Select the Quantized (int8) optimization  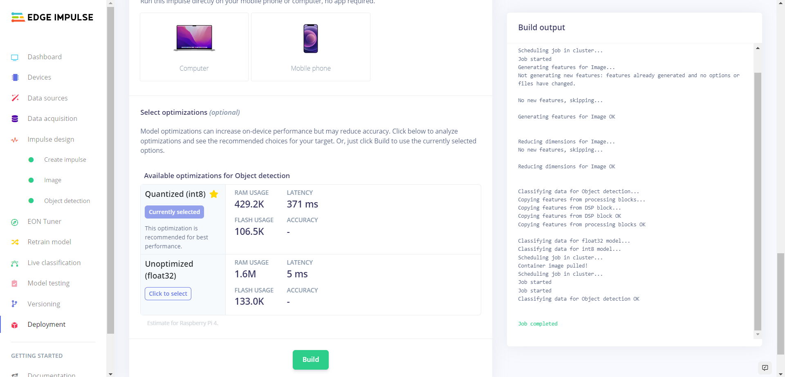coord(174,212)
